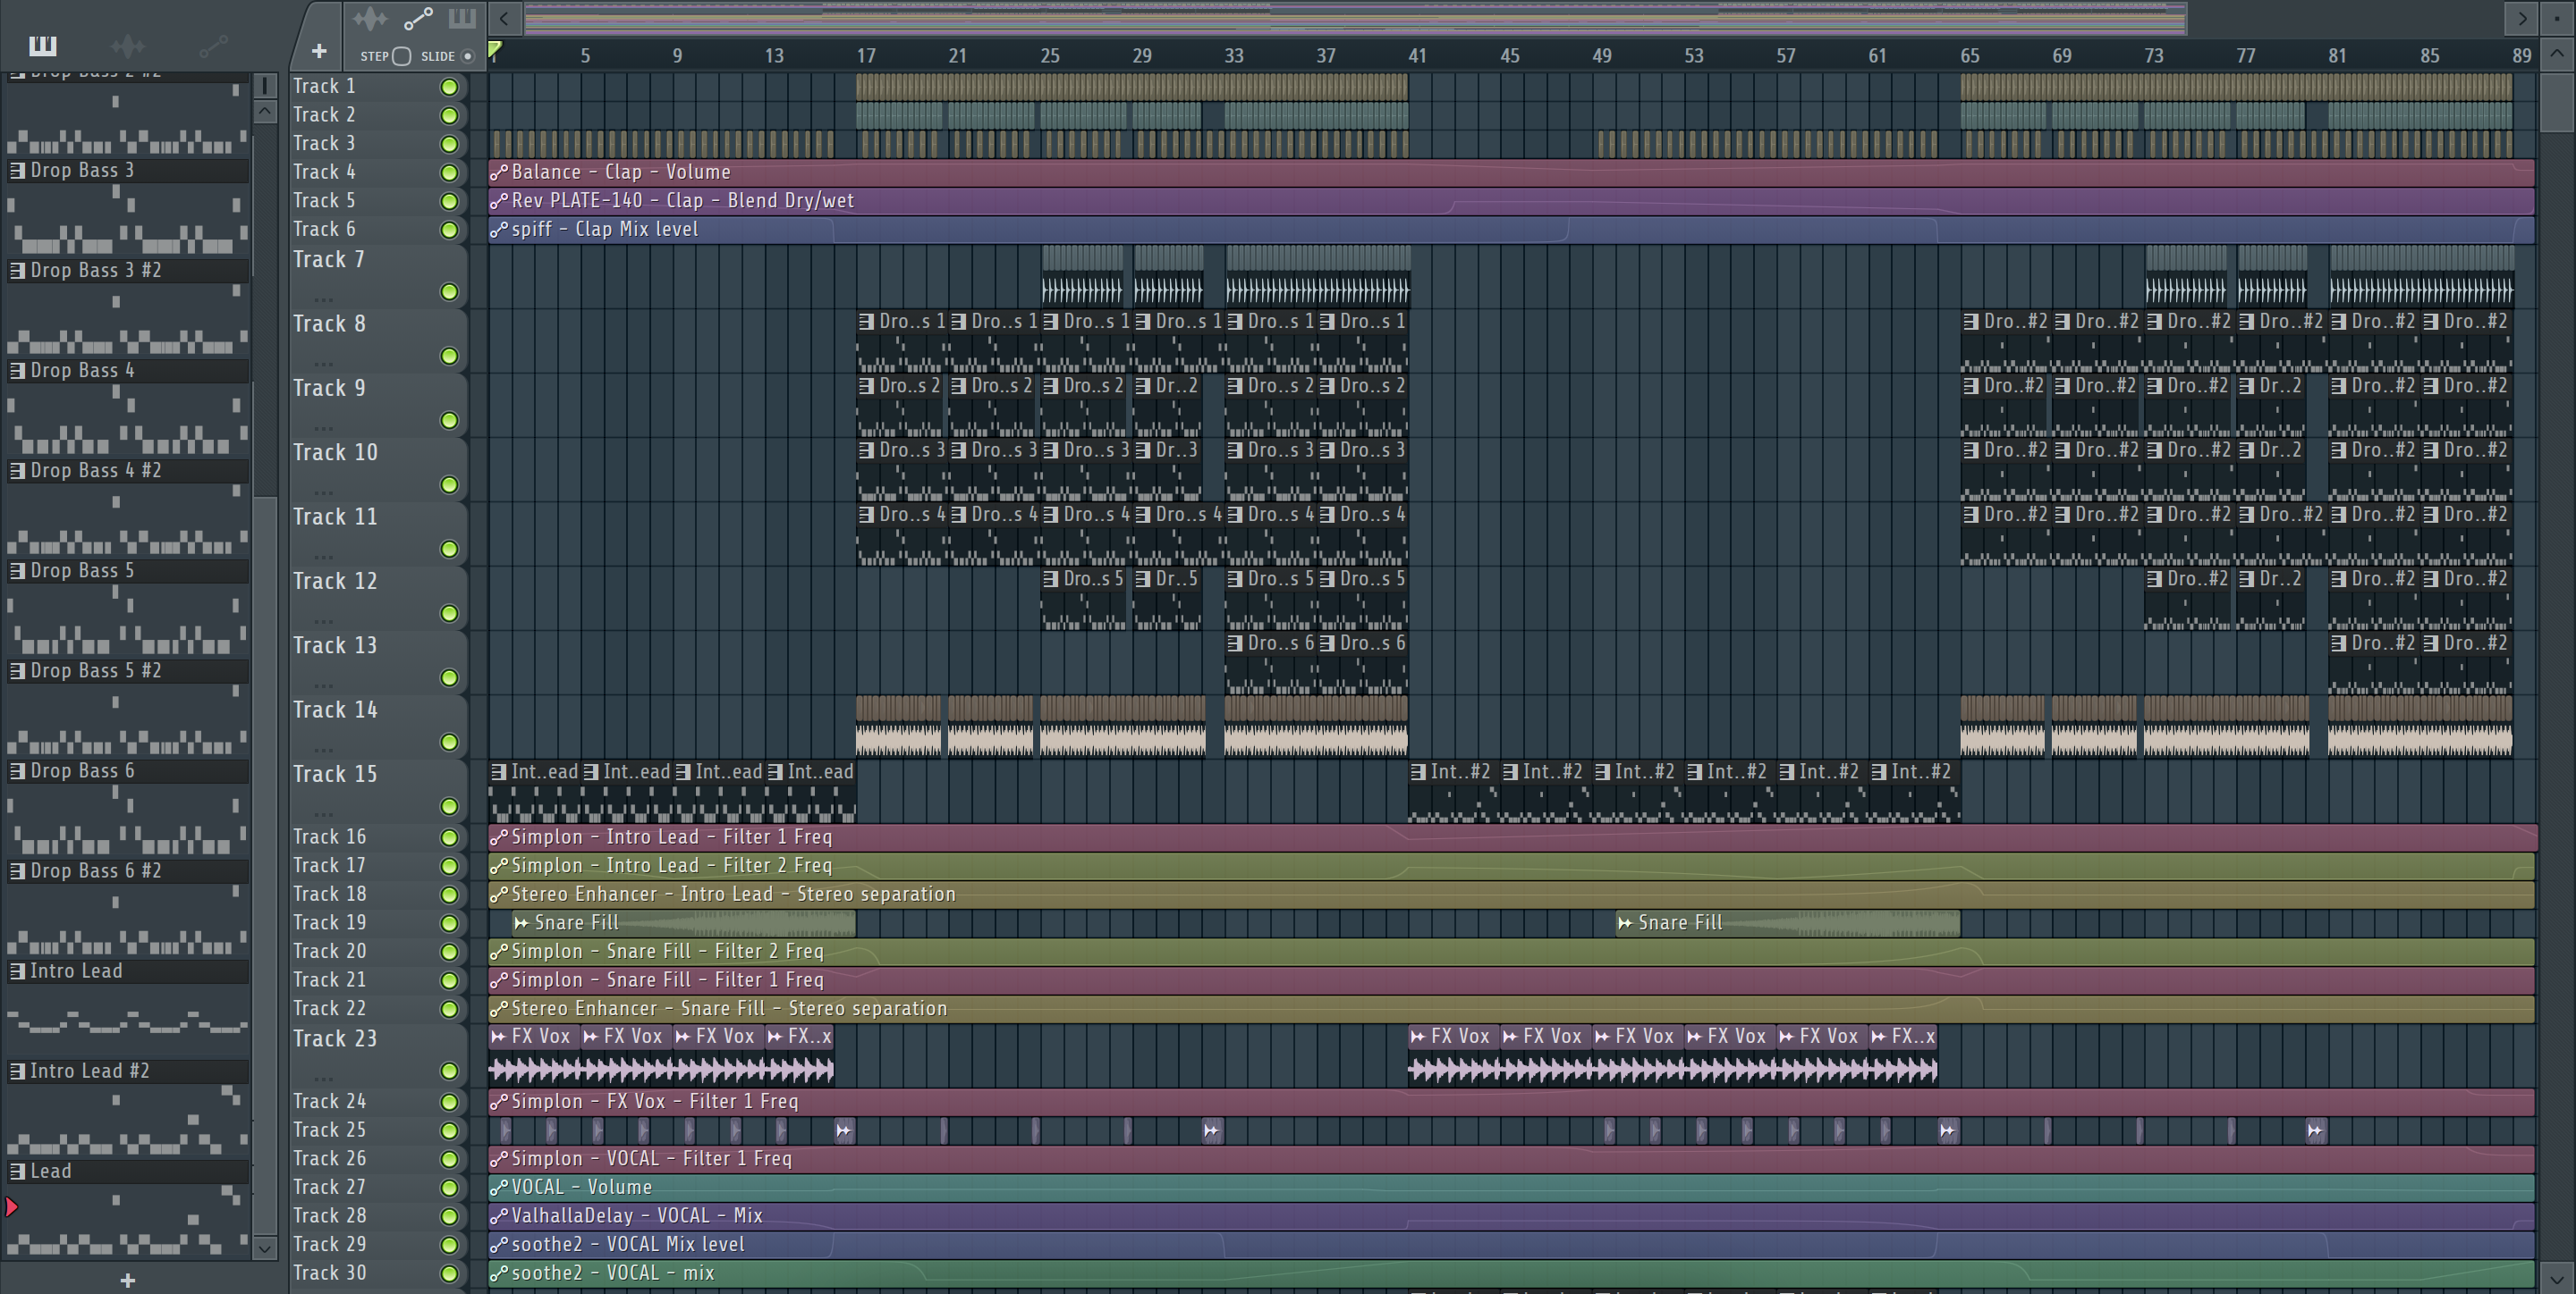Mute Track 11 with its green LED
The image size is (2576, 1294).
click(x=449, y=550)
